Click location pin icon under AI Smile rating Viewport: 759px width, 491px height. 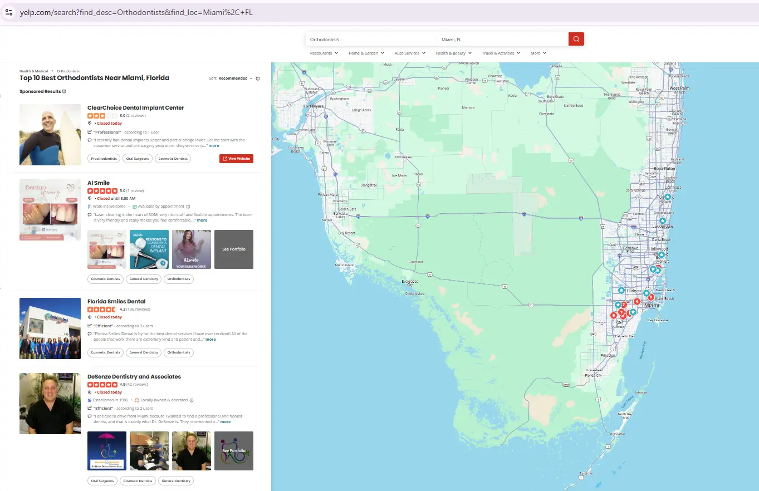[x=90, y=198]
